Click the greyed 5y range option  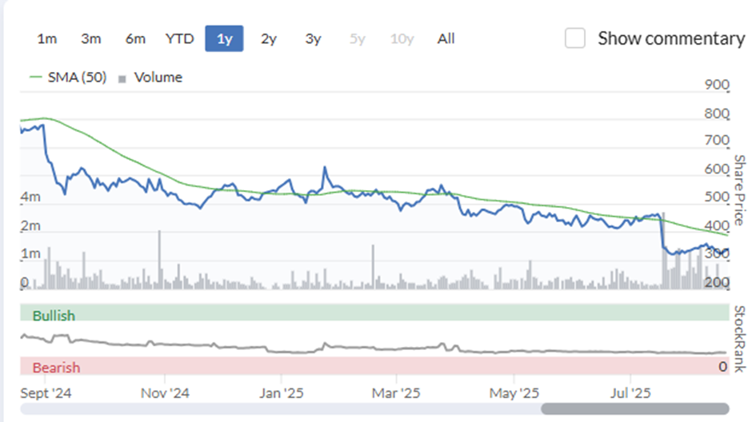click(358, 39)
